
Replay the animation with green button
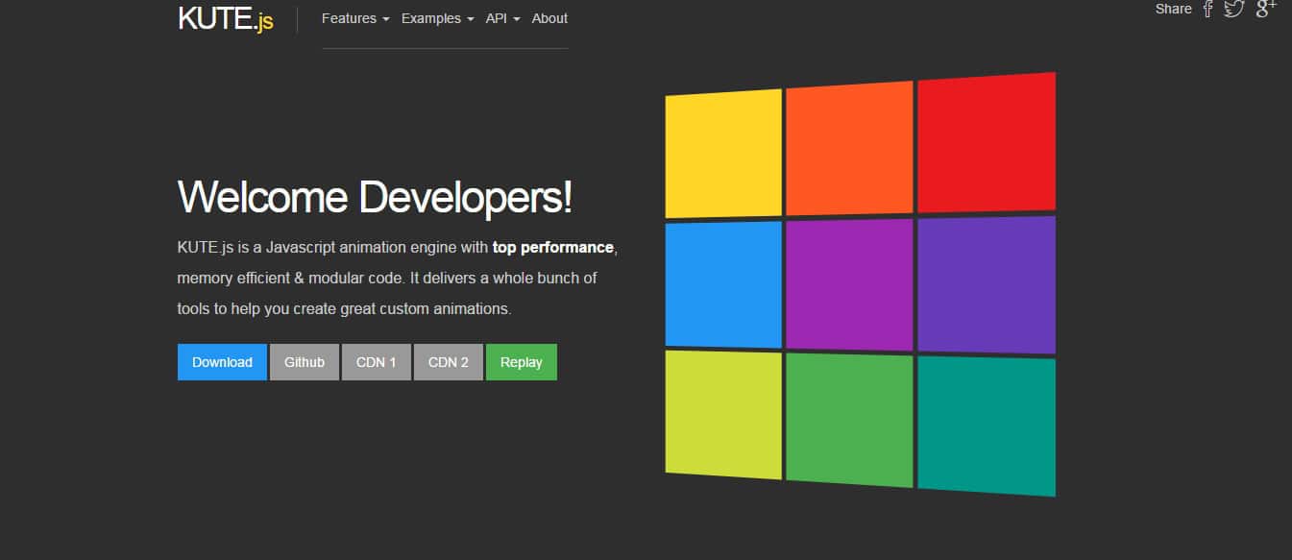pos(522,362)
